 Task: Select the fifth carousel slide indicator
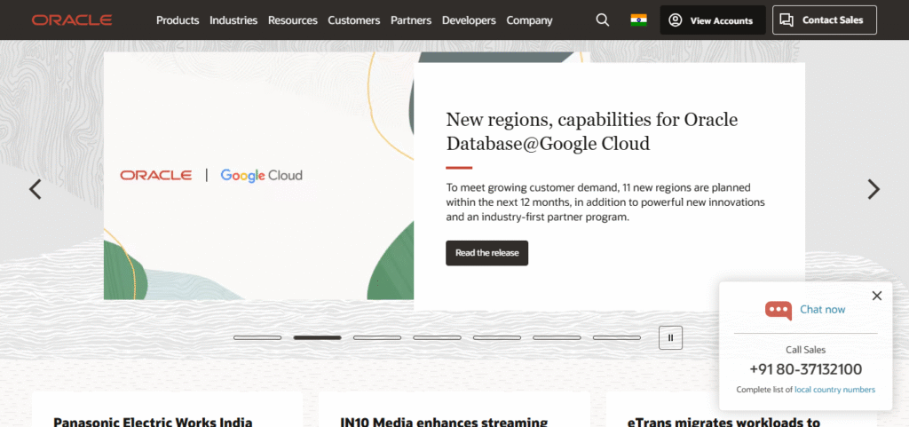click(497, 337)
